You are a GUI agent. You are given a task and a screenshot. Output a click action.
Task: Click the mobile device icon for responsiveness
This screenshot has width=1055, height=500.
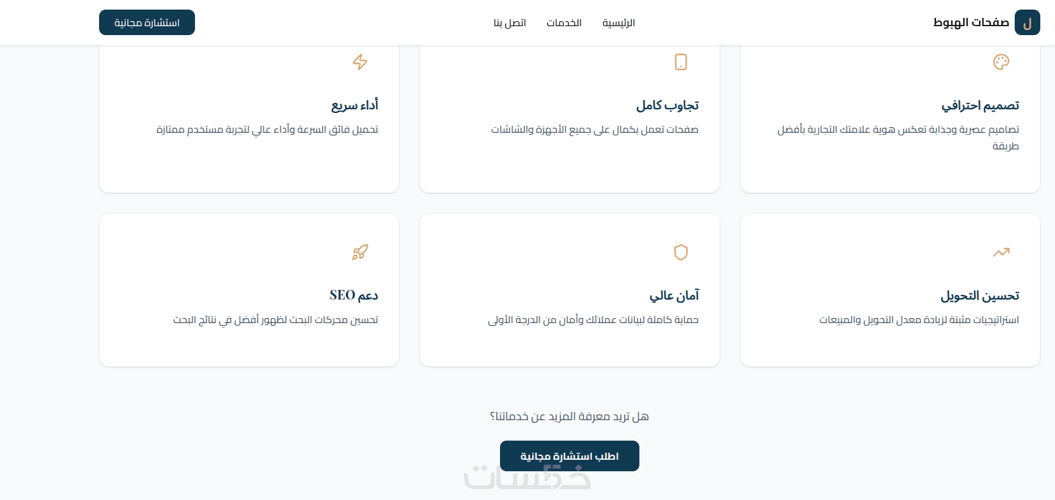coord(681,62)
